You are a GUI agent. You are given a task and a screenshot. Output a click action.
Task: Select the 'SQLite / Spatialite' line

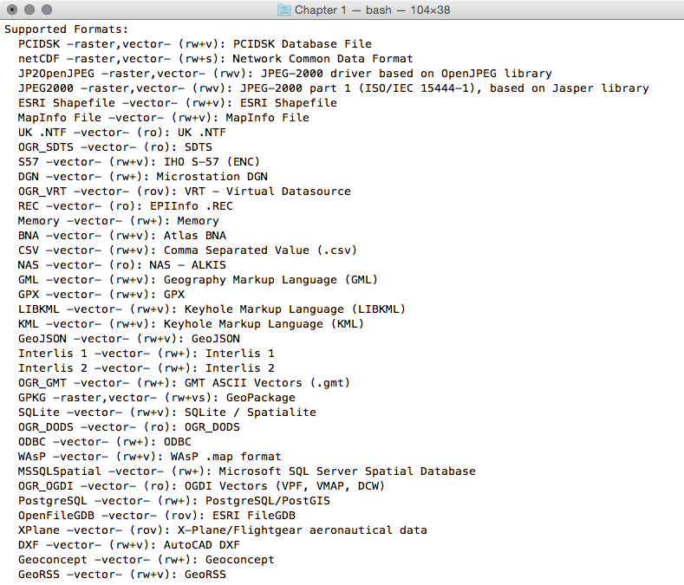pyautogui.click(x=166, y=413)
